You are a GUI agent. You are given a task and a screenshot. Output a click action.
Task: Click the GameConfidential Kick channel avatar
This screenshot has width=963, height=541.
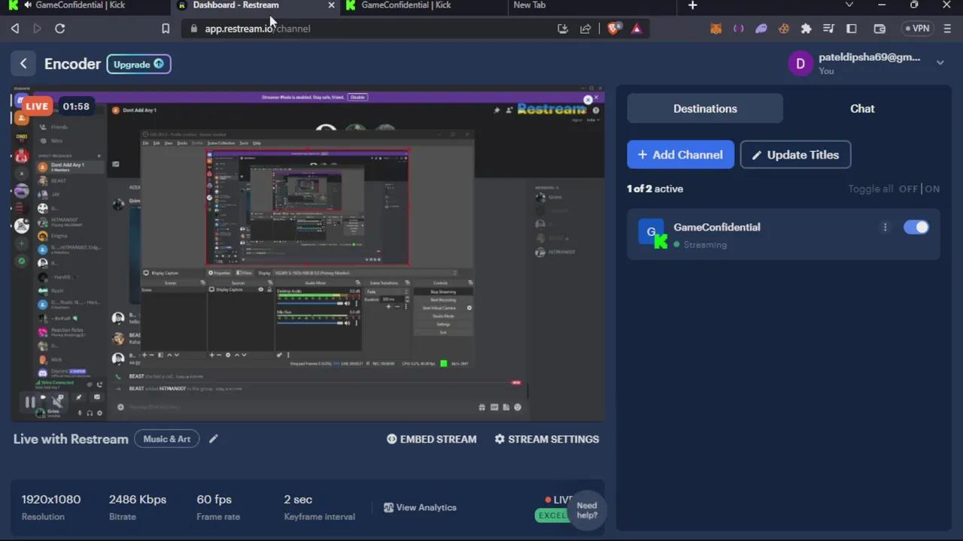point(652,233)
